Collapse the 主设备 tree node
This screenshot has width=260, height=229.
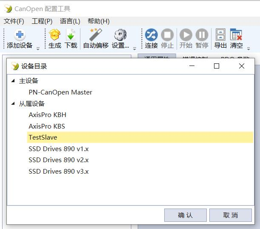tap(13, 81)
